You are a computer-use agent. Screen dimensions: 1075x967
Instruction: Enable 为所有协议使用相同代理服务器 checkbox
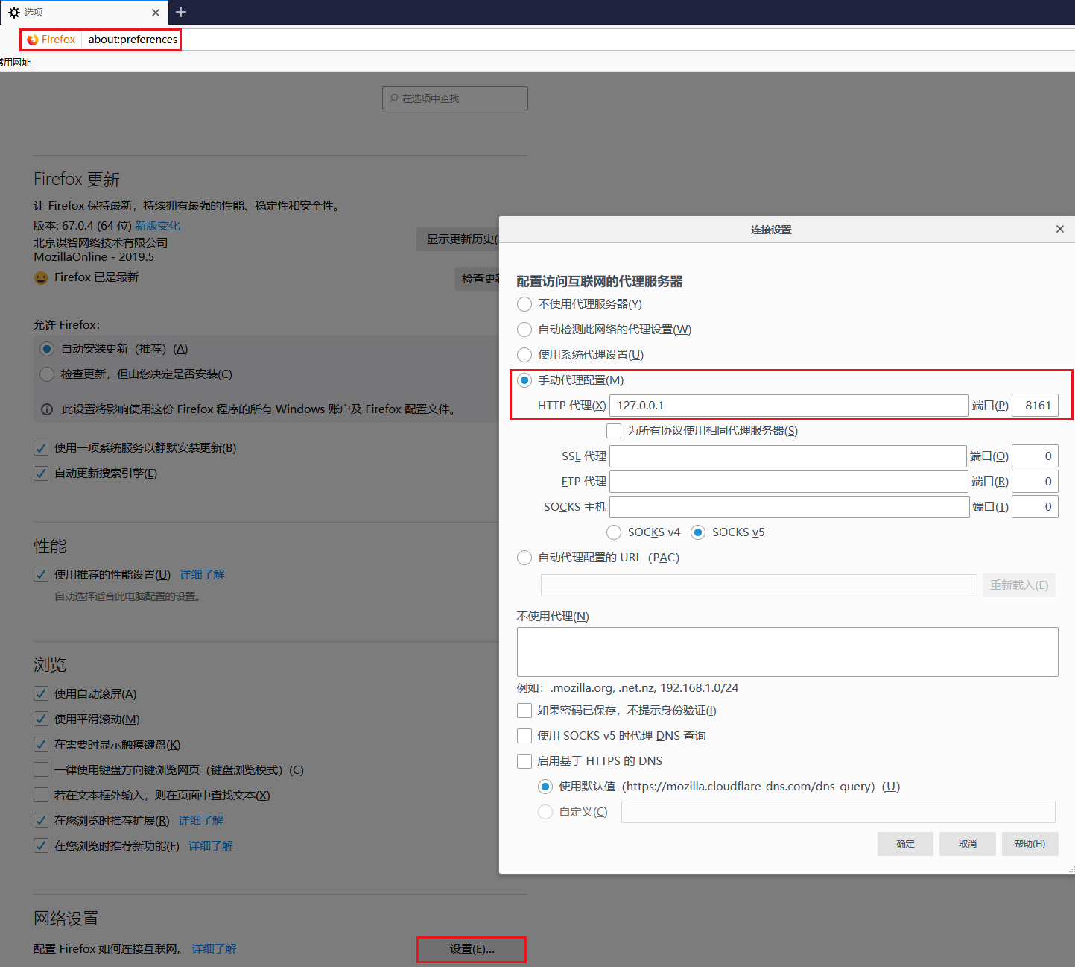click(x=614, y=431)
